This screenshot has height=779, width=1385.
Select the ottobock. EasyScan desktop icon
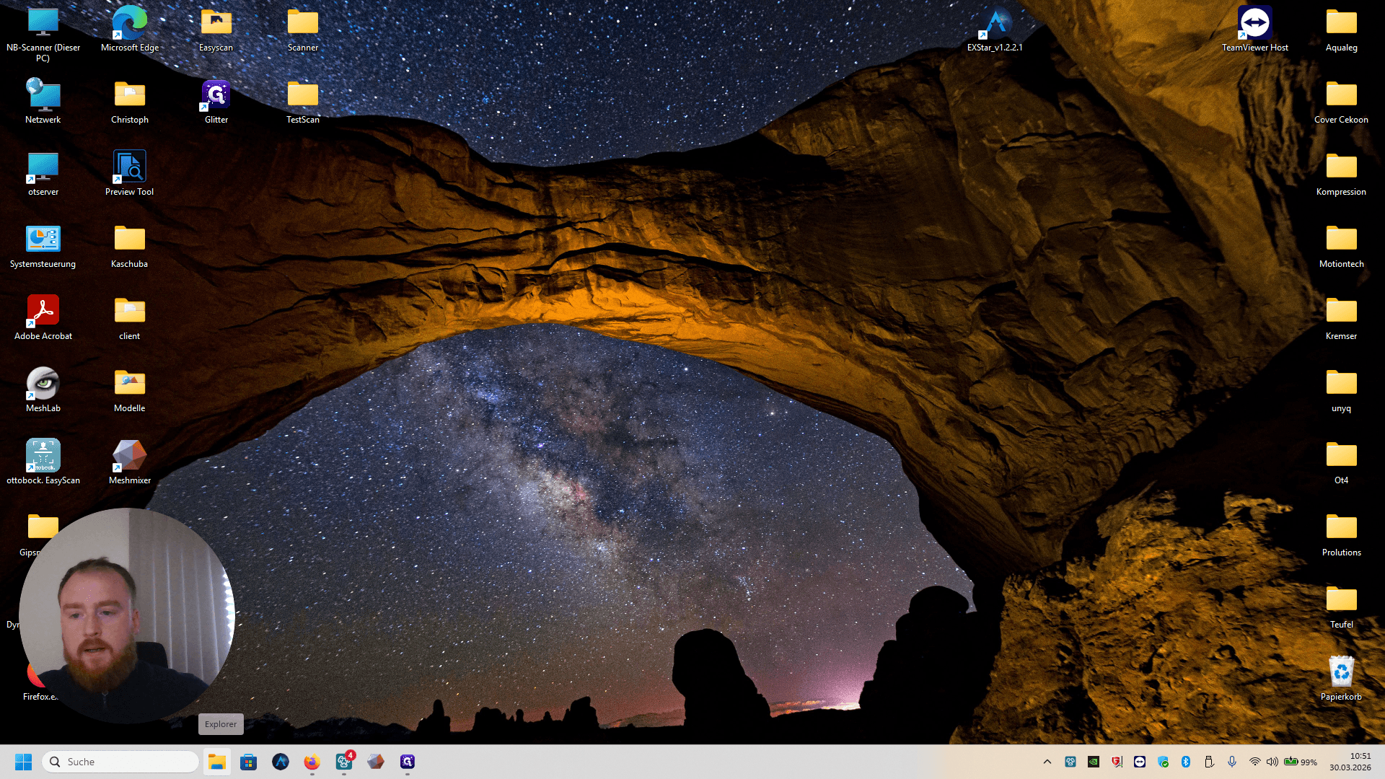43,462
